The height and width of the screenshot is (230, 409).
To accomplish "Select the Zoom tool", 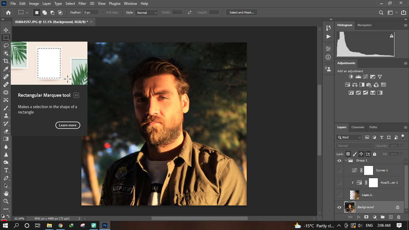I will tap(6, 201).
